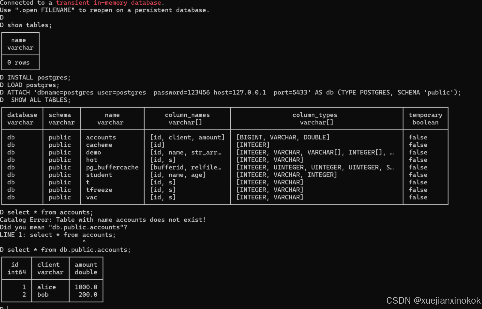Click red 'transient in-memory database' text
The image size is (482, 309).
click(109, 3)
